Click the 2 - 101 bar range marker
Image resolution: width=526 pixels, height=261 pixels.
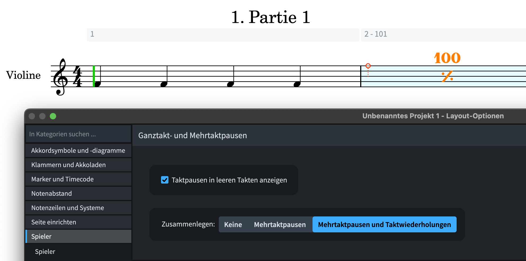[376, 34]
